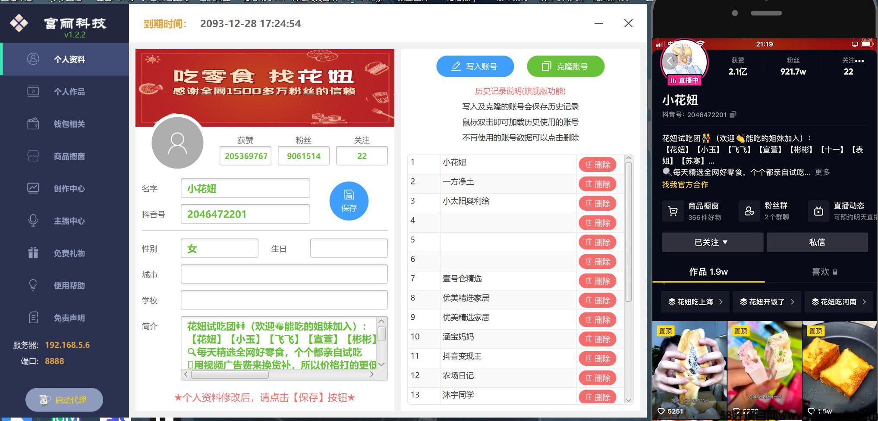Click the 简介 box scroll right arrow
The width and height of the screenshot is (878, 421).
(x=372, y=374)
